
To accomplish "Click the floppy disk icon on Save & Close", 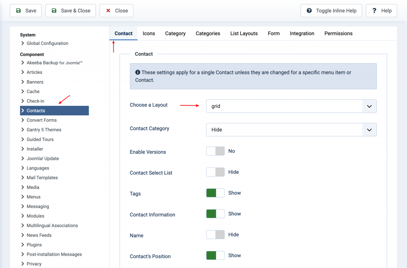I will pyautogui.click(x=54, y=11).
